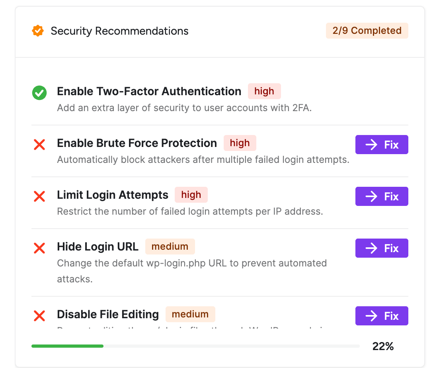Open details for Enable Brute Force Protection
435x368 pixels.
[137, 143]
